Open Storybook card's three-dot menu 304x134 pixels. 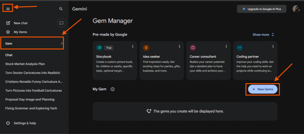click(133, 46)
